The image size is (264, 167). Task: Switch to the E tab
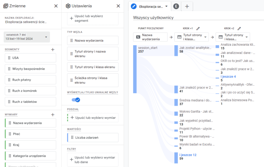(x=176, y=6)
